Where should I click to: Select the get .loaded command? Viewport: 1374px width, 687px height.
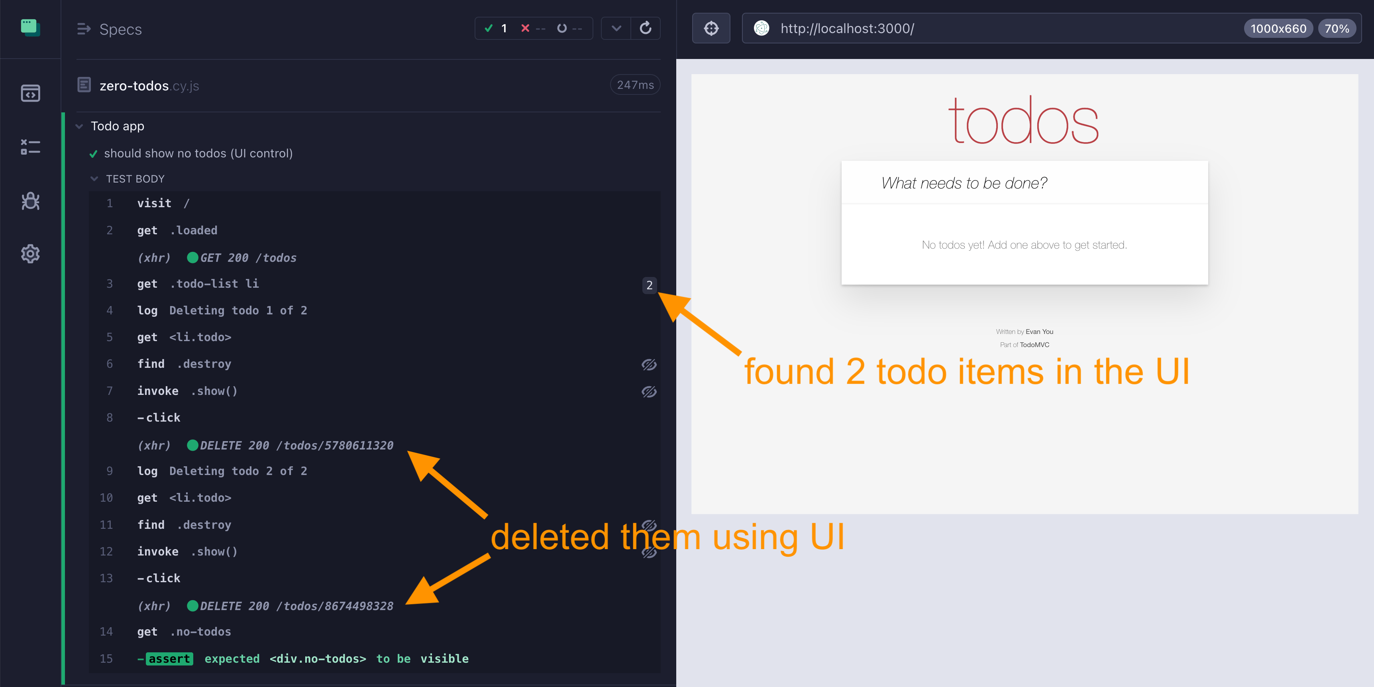pyautogui.click(x=375, y=230)
